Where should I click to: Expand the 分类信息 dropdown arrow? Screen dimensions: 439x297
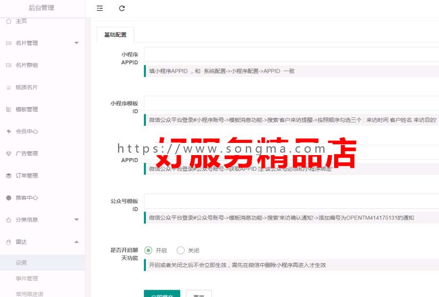pyautogui.click(x=77, y=220)
